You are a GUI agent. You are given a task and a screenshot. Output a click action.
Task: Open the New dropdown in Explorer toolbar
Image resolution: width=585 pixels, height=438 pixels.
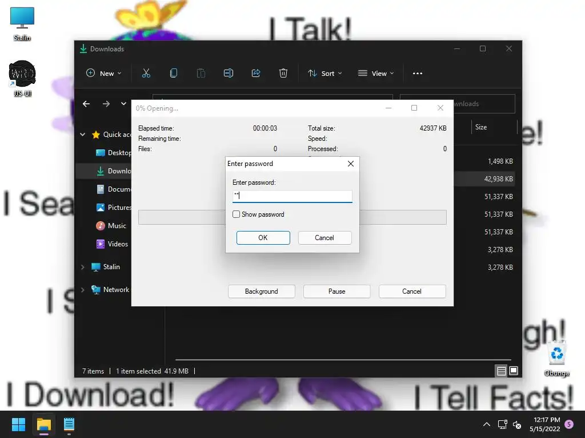[104, 74]
